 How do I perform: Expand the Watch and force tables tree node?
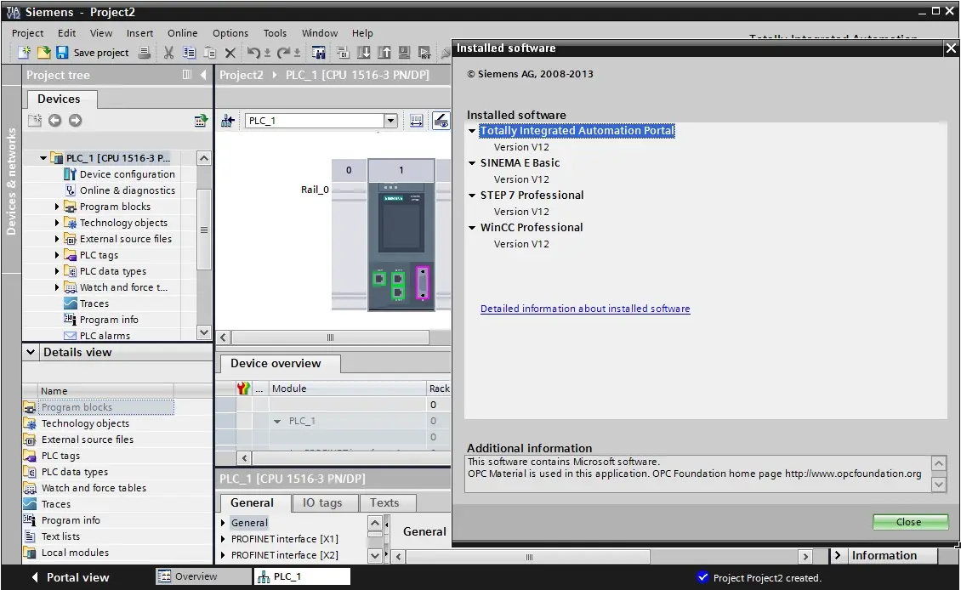tap(57, 287)
